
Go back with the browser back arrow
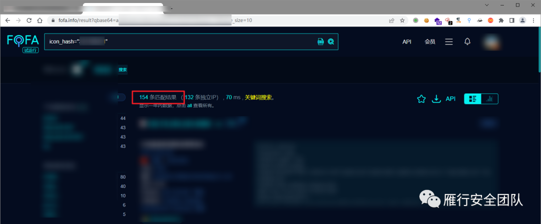[8, 20]
